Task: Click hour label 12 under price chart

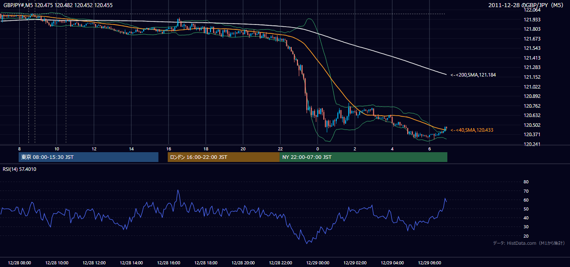Action: pos(94,149)
